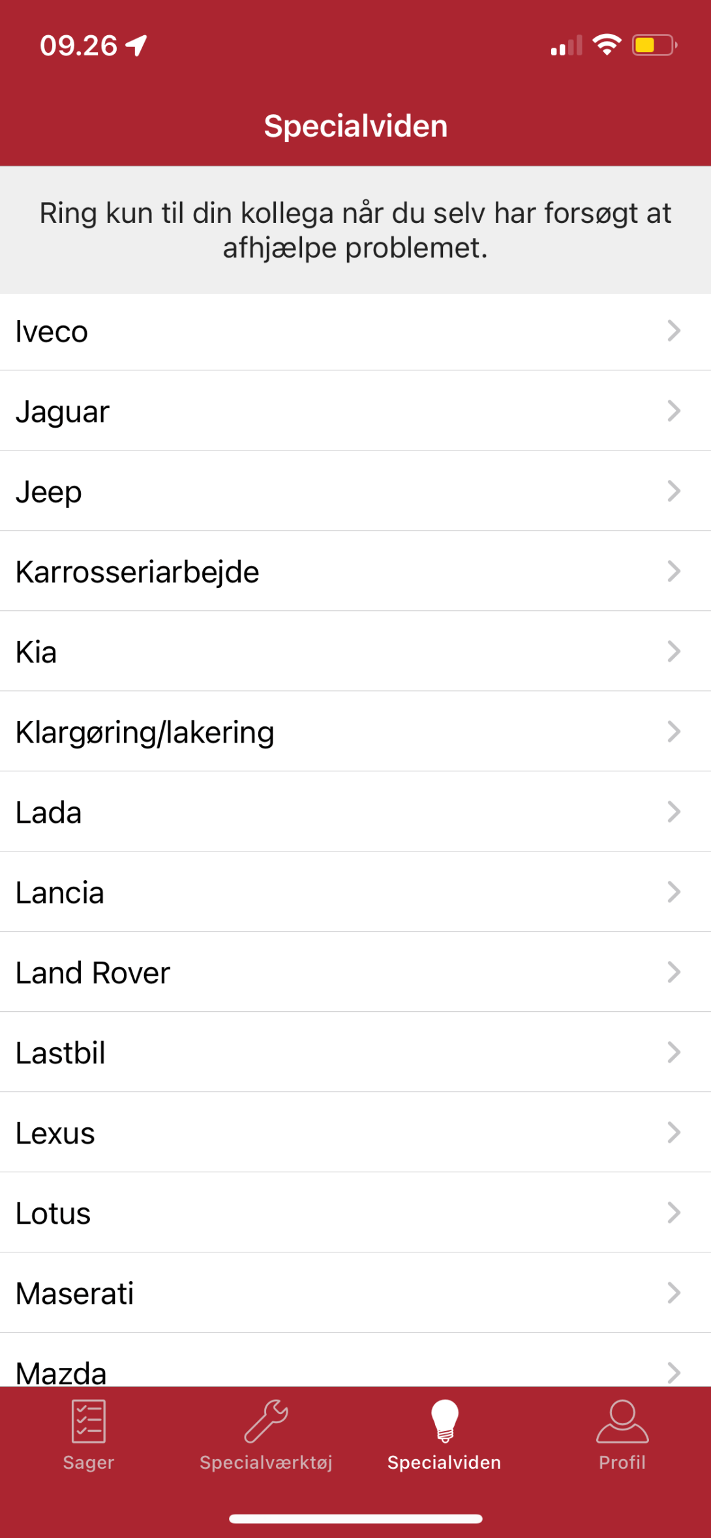This screenshot has width=711, height=1538.
Task: Expand the Lotus row chevron
Action: [x=674, y=1213]
